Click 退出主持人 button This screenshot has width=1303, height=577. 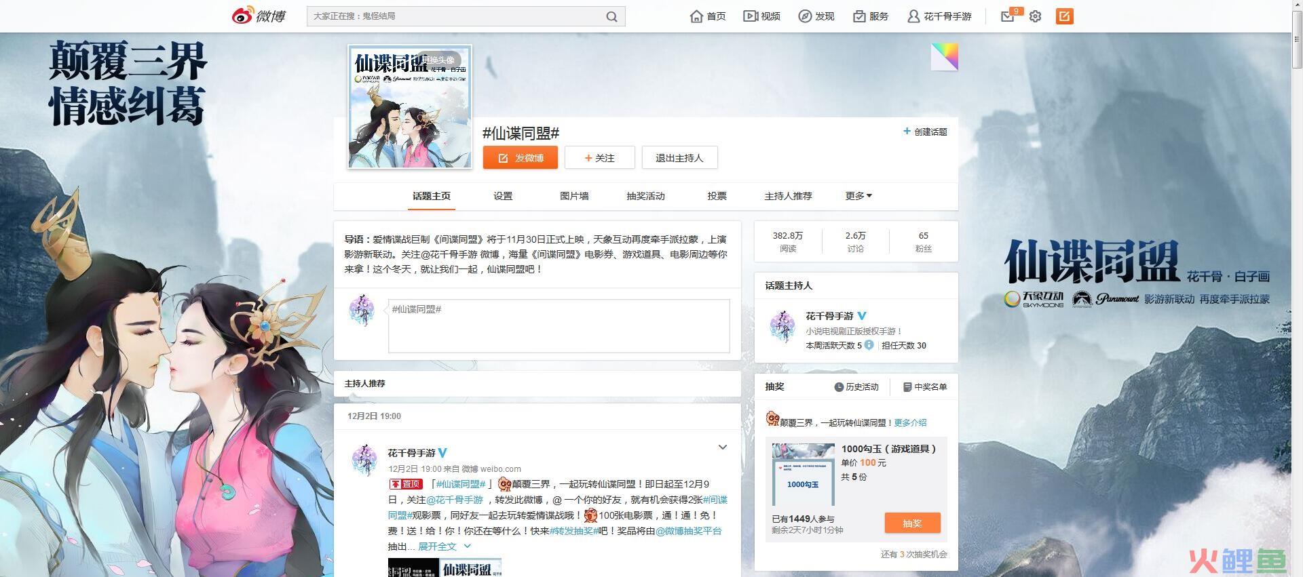(x=679, y=158)
